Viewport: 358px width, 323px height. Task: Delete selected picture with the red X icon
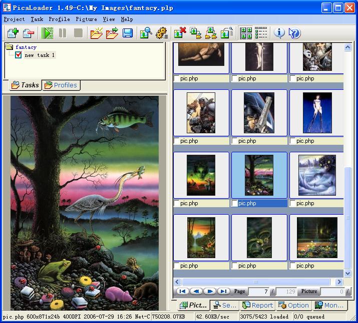click(180, 33)
